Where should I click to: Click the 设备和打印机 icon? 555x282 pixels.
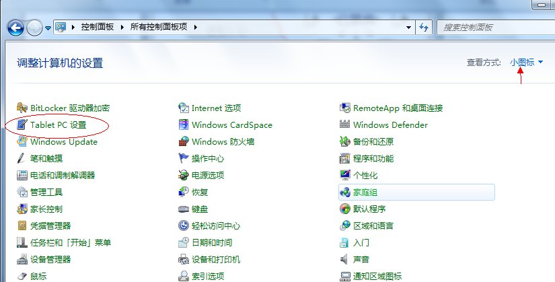click(x=184, y=259)
